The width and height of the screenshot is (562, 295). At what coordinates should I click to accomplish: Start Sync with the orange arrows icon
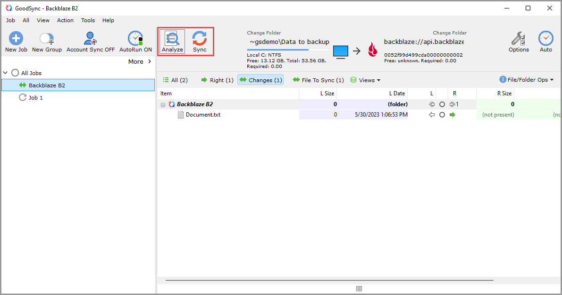click(x=199, y=38)
